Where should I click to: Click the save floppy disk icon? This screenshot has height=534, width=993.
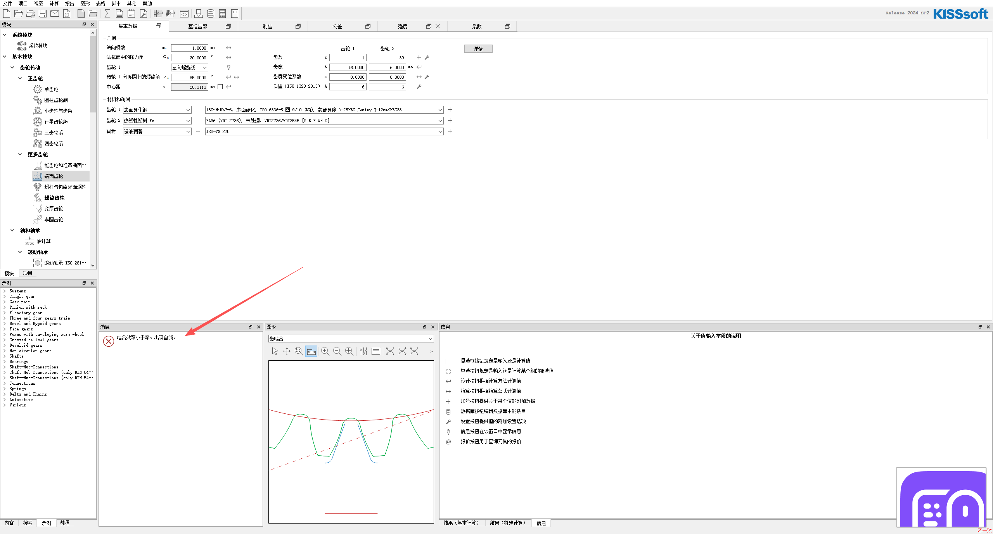click(x=43, y=14)
